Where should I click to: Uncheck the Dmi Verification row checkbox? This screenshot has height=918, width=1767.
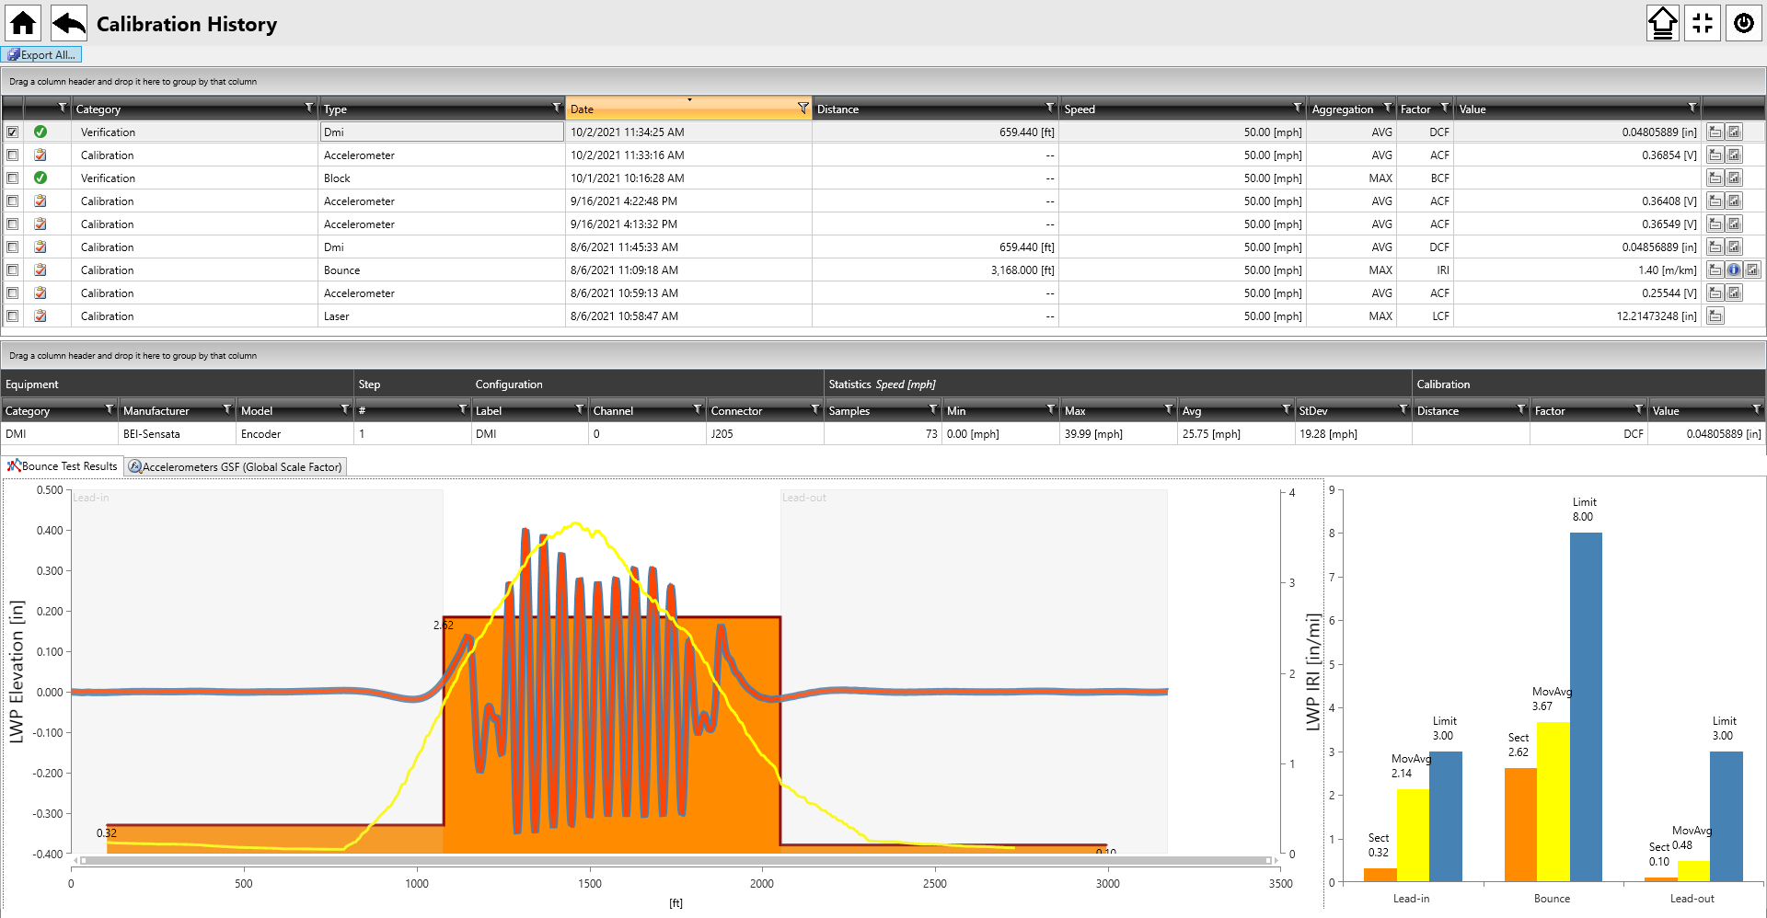[x=13, y=132]
